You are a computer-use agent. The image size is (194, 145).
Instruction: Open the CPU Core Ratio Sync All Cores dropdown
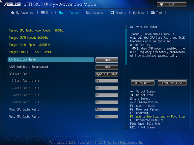coord(107,74)
